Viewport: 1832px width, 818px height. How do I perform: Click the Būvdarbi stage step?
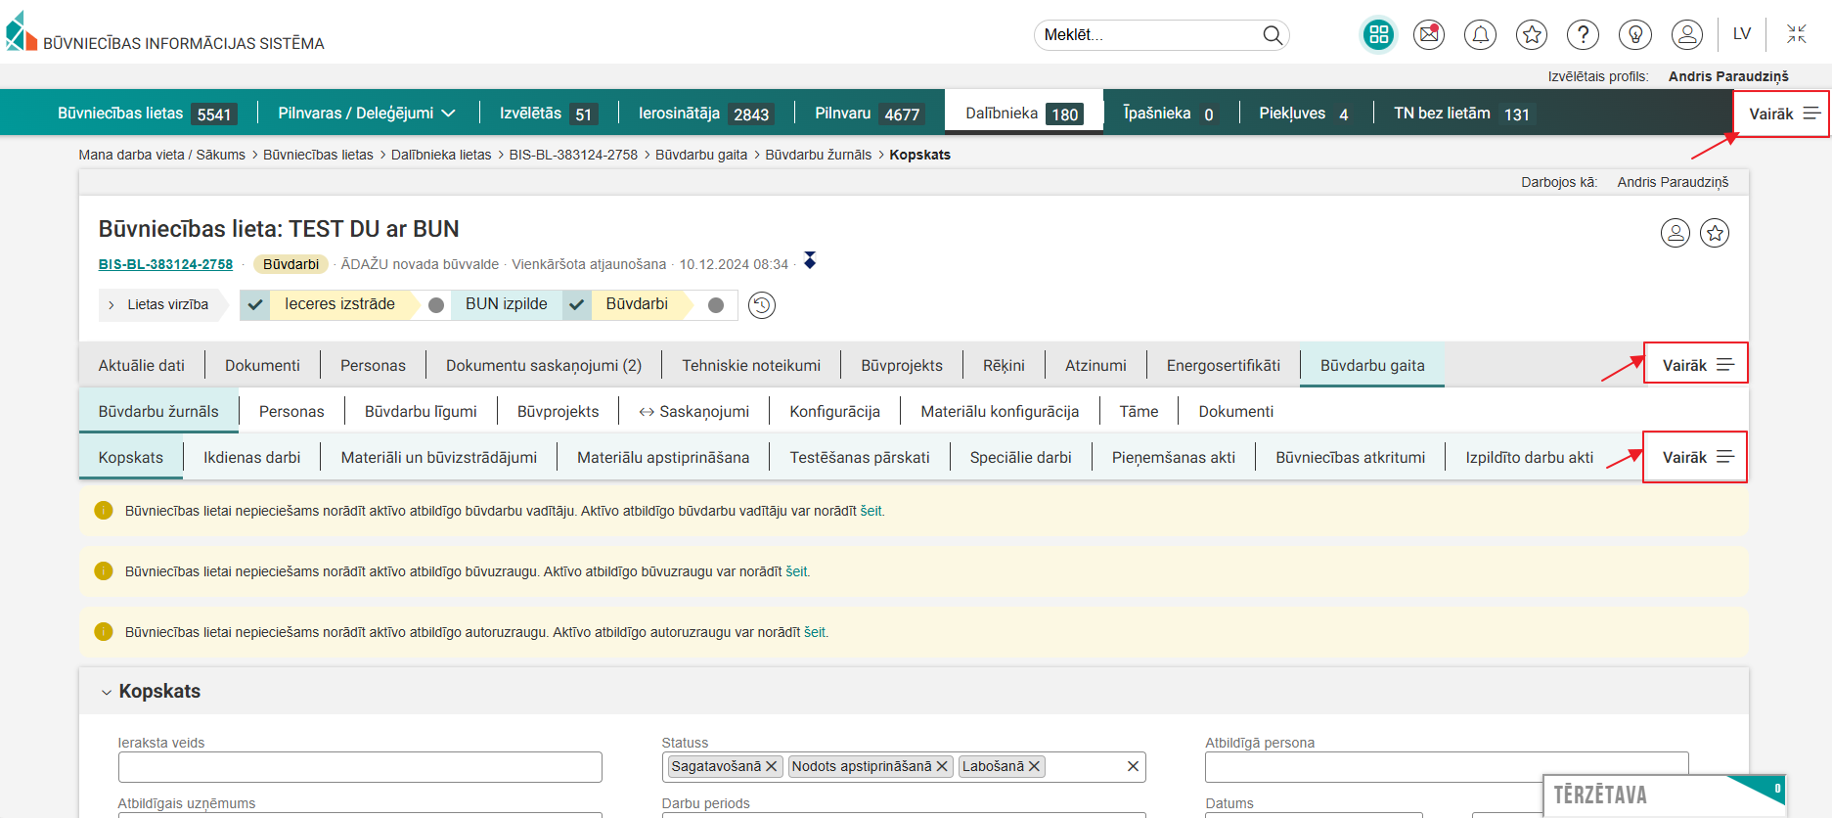[x=636, y=304]
